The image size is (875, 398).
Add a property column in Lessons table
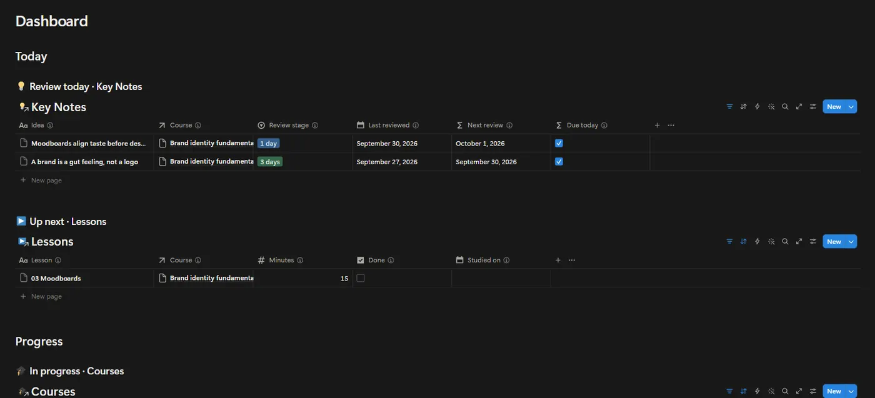pyautogui.click(x=558, y=261)
